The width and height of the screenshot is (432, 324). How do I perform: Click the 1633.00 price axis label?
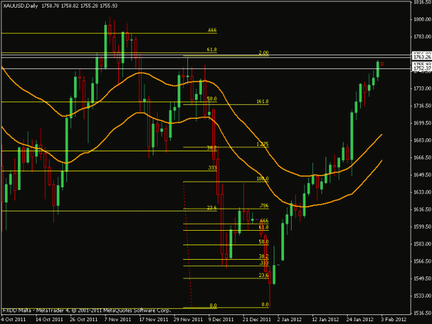pyautogui.click(x=422, y=192)
